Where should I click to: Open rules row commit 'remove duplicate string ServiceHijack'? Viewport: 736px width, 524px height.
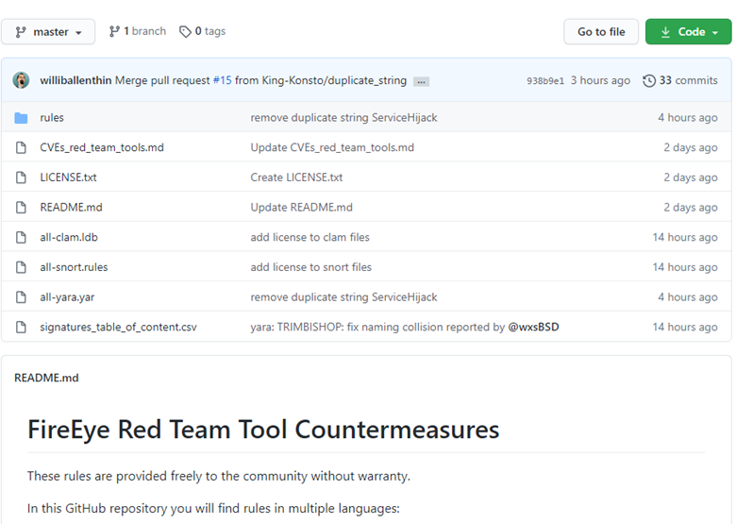click(x=343, y=117)
